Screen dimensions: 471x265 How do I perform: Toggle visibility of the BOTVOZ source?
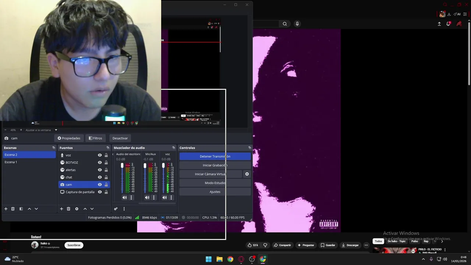100,163
